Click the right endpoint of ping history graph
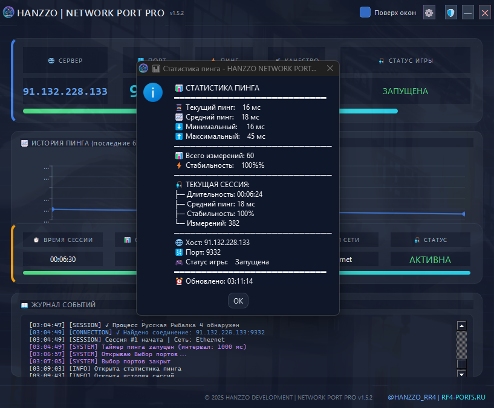The width and height of the screenshot is (494, 408). [x=464, y=214]
